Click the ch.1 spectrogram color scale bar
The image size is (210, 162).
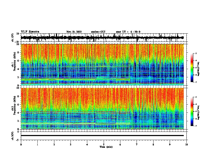point(192,68)
